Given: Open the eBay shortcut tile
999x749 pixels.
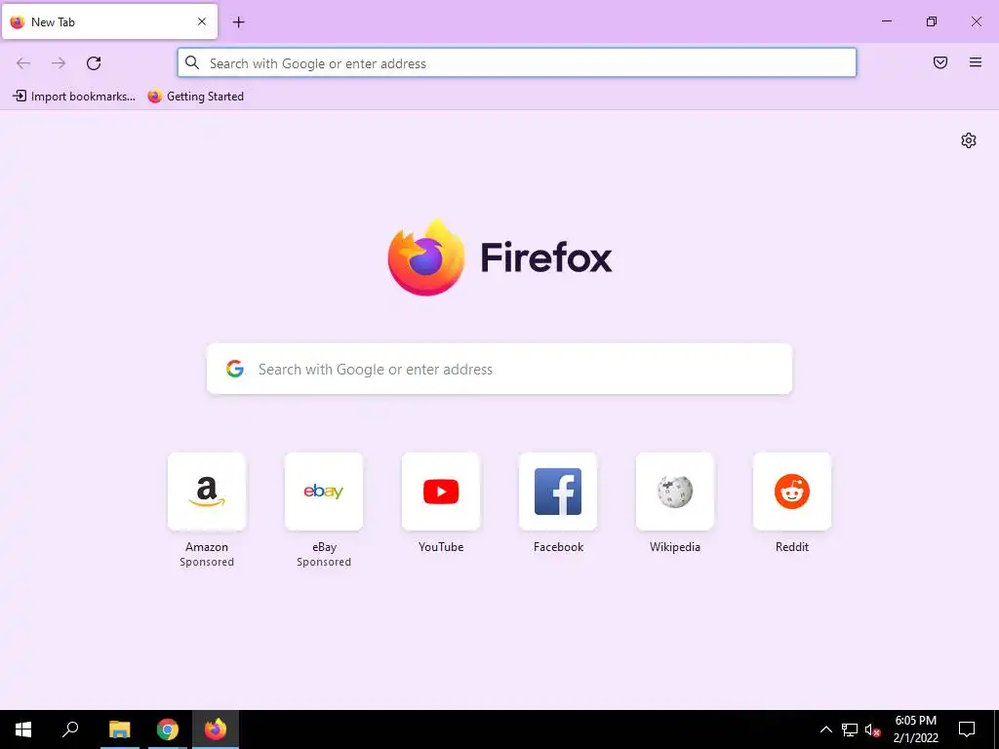Looking at the screenshot, I should click(324, 492).
